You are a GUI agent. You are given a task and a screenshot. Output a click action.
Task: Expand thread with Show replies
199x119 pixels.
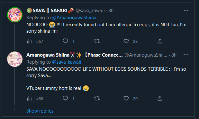pos(40,111)
